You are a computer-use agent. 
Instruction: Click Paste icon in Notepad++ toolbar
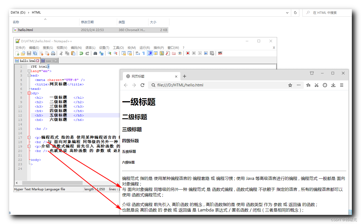[x=73, y=53]
